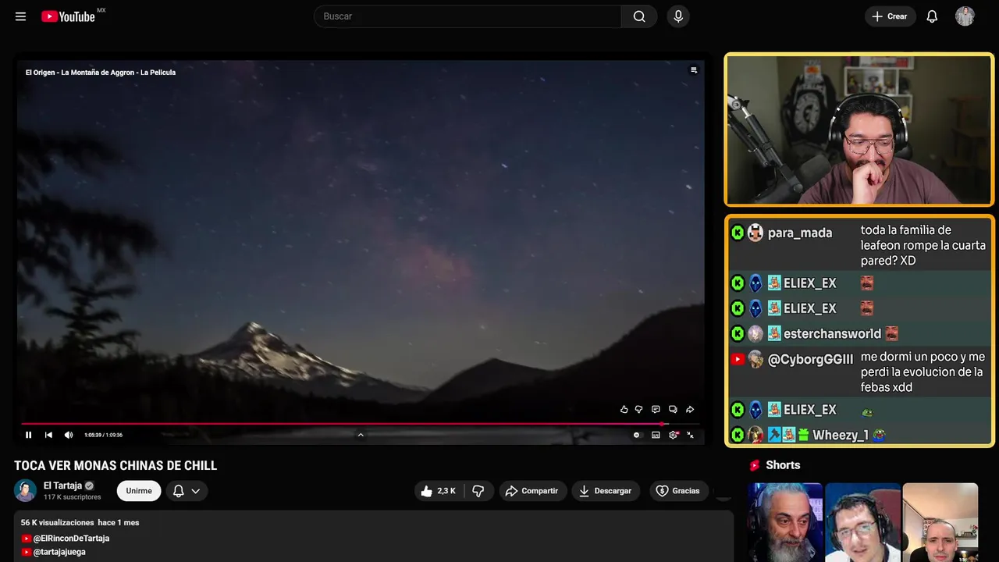Click the Compartir button
Image resolution: width=999 pixels, height=562 pixels.
533,491
